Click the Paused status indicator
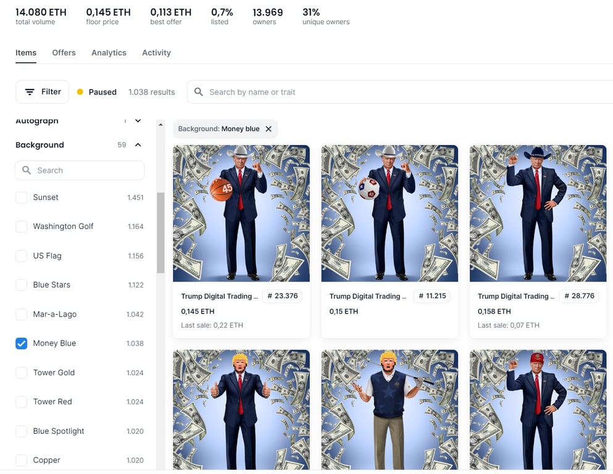Image resolution: width=613 pixels, height=474 pixels. pos(97,91)
